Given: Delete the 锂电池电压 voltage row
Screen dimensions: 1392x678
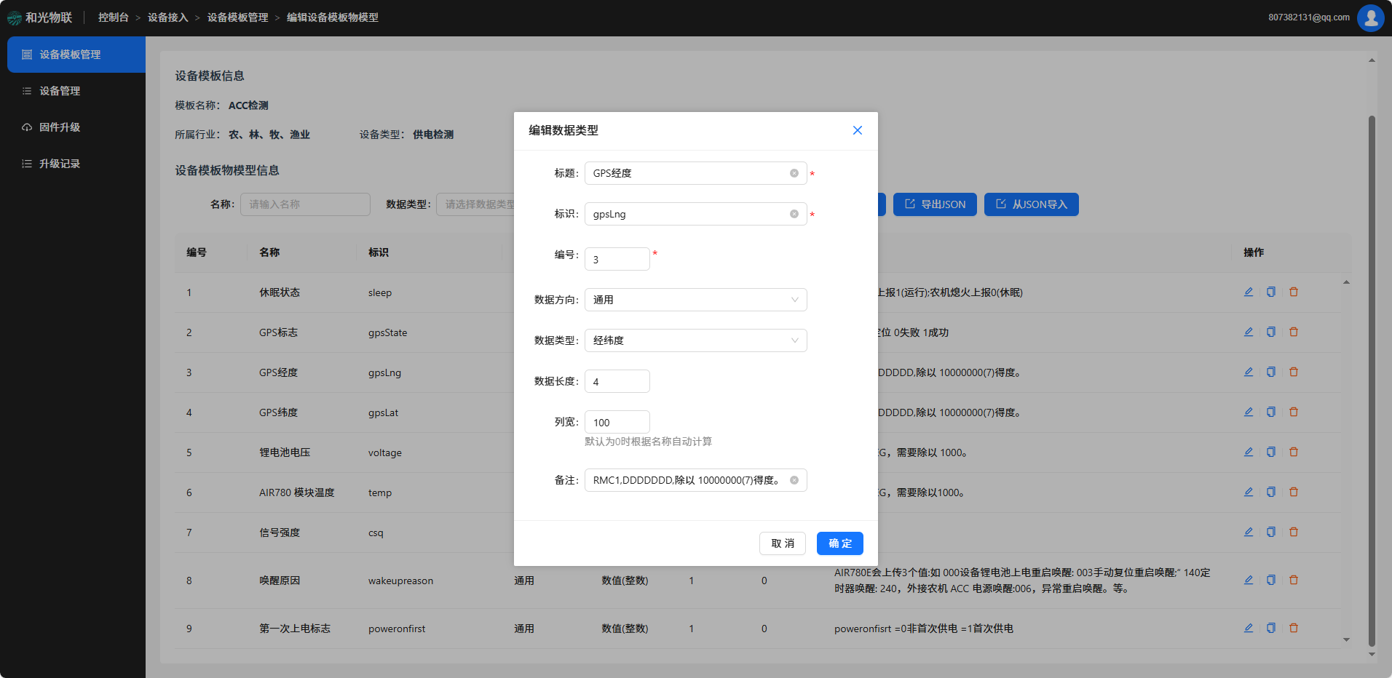Looking at the screenshot, I should tap(1294, 452).
